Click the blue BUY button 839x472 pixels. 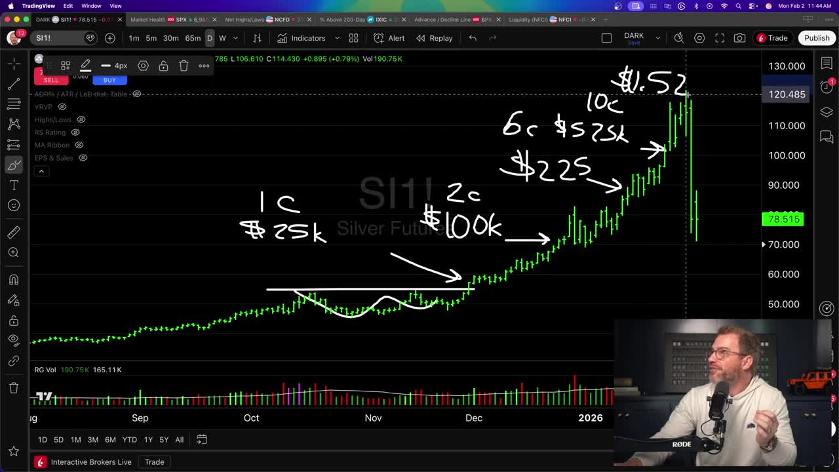(x=109, y=79)
